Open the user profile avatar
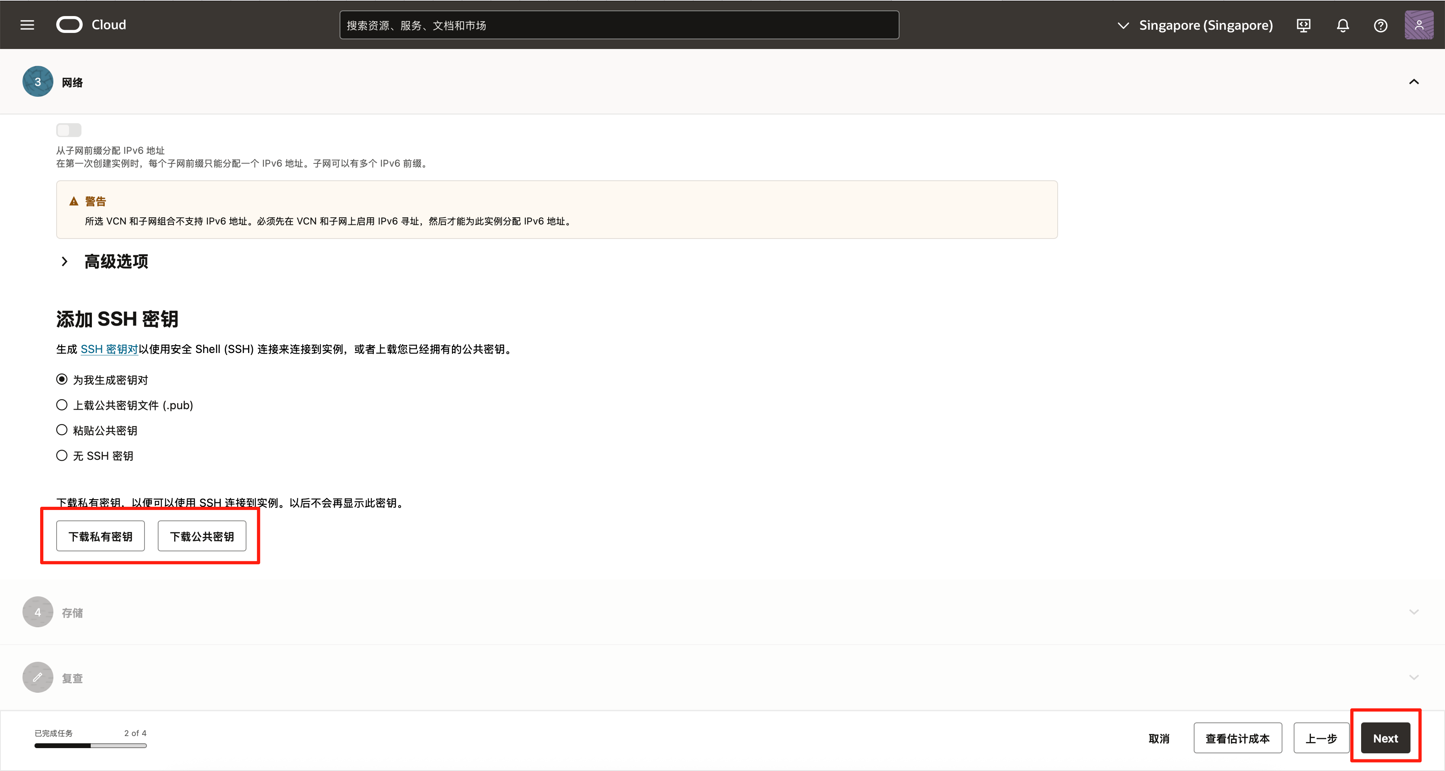 pos(1419,24)
